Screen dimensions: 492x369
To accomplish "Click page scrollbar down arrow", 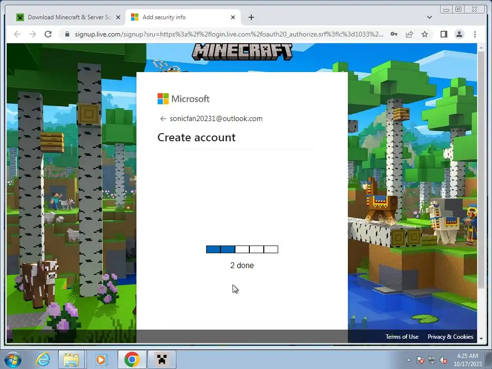I will (x=481, y=339).
